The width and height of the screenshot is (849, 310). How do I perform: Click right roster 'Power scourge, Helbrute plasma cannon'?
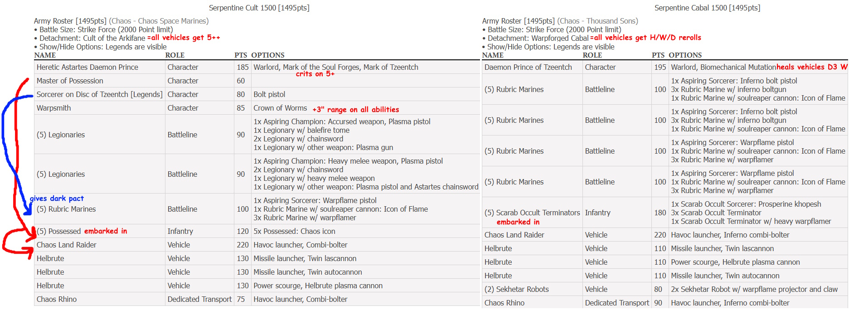click(x=735, y=262)
